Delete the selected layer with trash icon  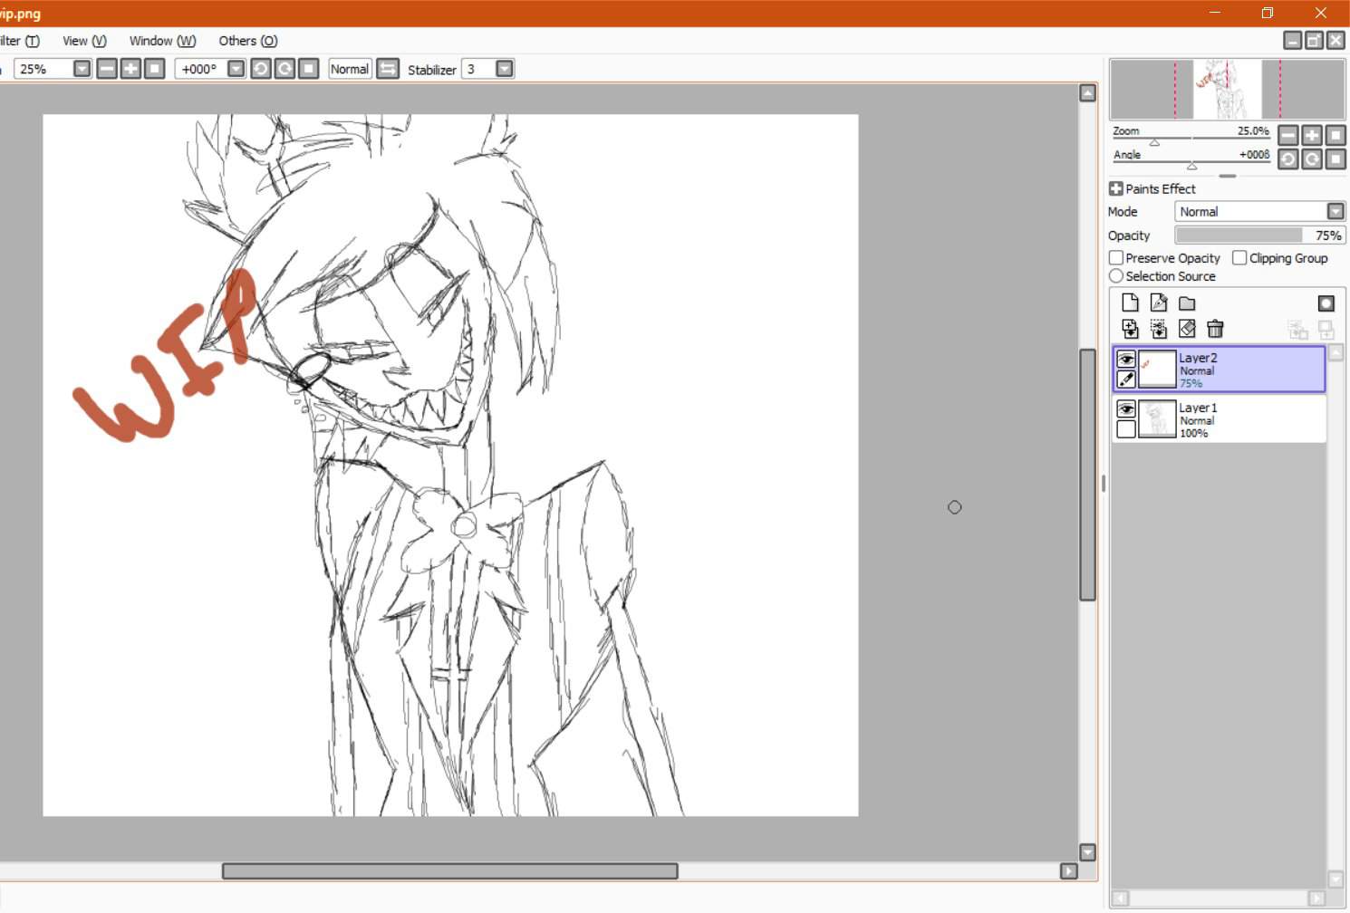(1215, 329)
